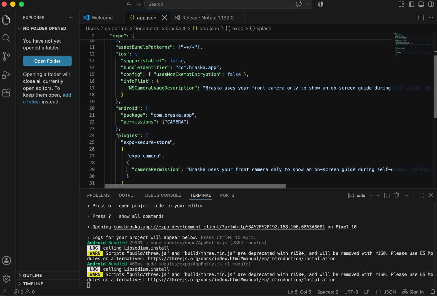Click the add a folder link
437x296 pixels.
point(47,98)
